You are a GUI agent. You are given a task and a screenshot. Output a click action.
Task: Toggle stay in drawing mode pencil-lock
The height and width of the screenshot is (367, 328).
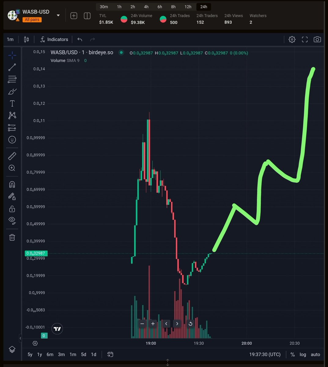pyautogui.click(x=12, y=196)
